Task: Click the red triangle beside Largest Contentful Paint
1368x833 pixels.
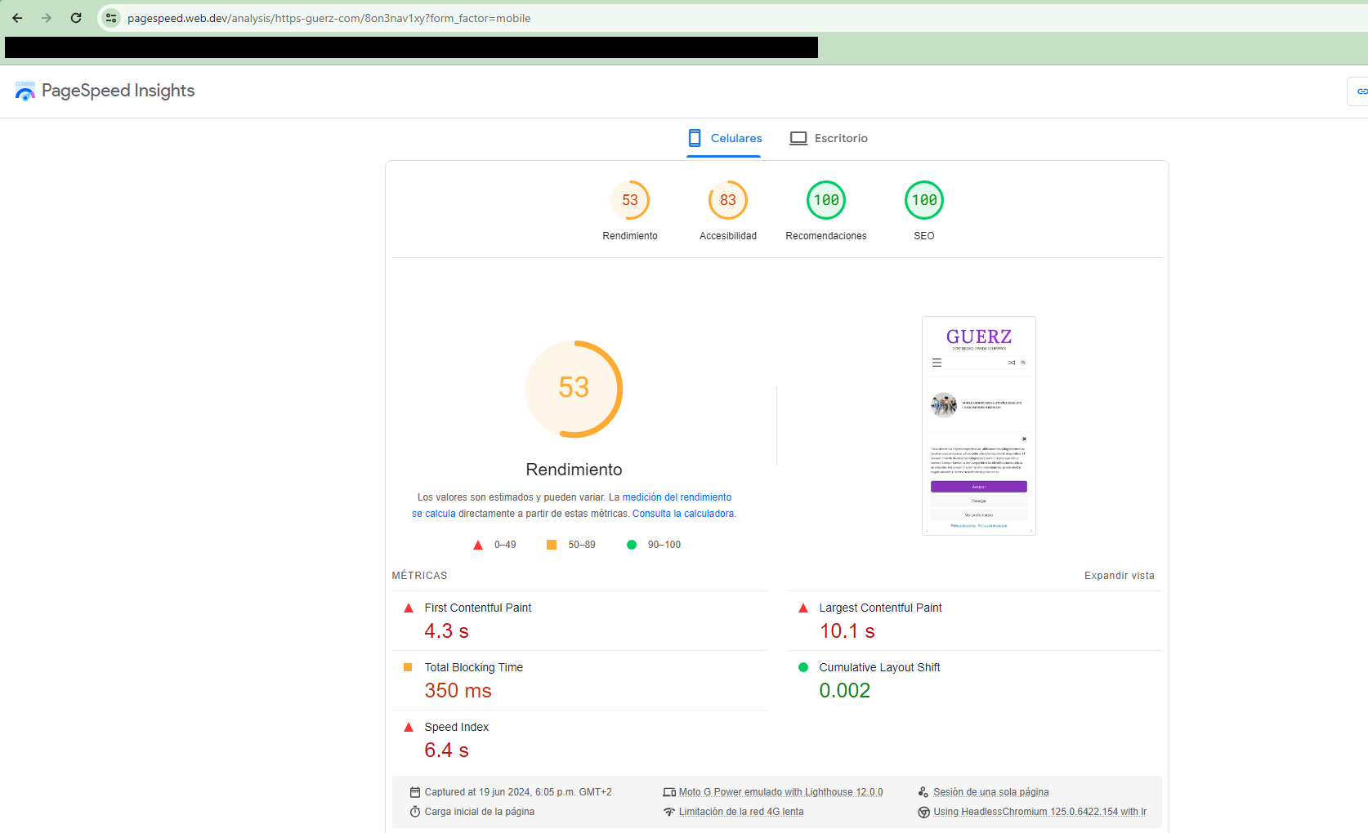Action: [803, 608]
